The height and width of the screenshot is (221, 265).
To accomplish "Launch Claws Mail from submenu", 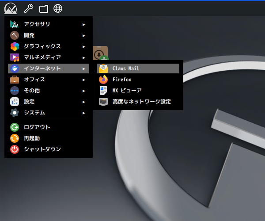I will coord(138,69).
